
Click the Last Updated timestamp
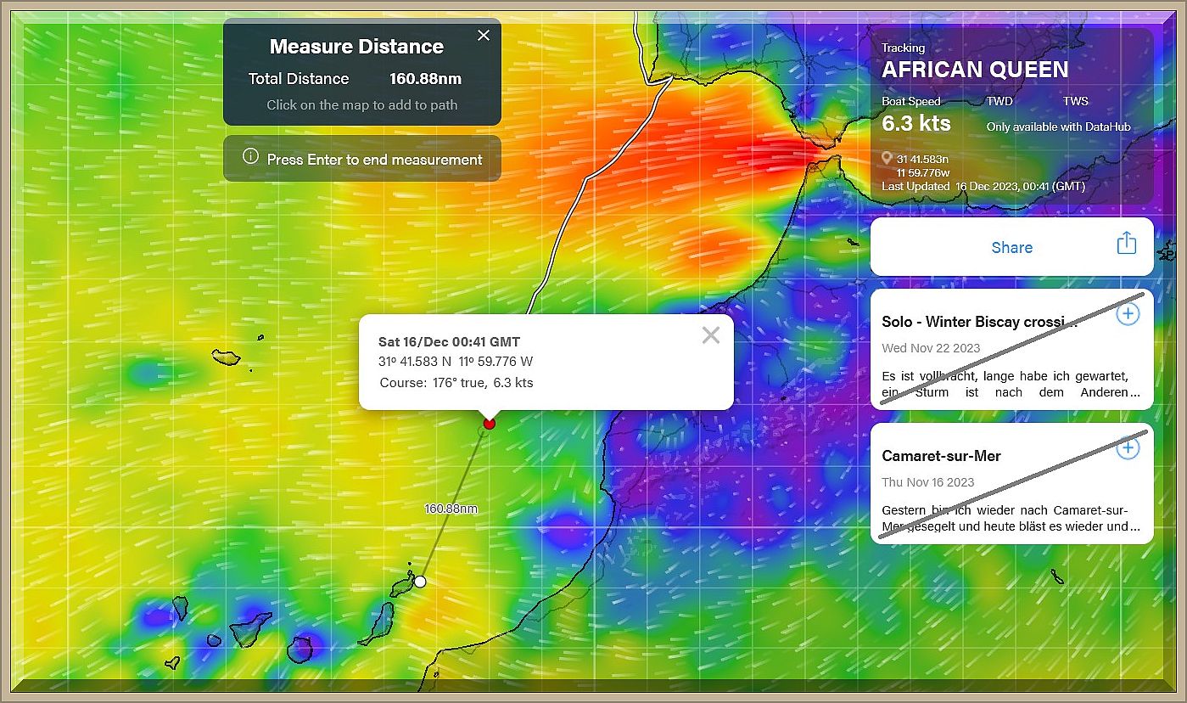(983, 186)
